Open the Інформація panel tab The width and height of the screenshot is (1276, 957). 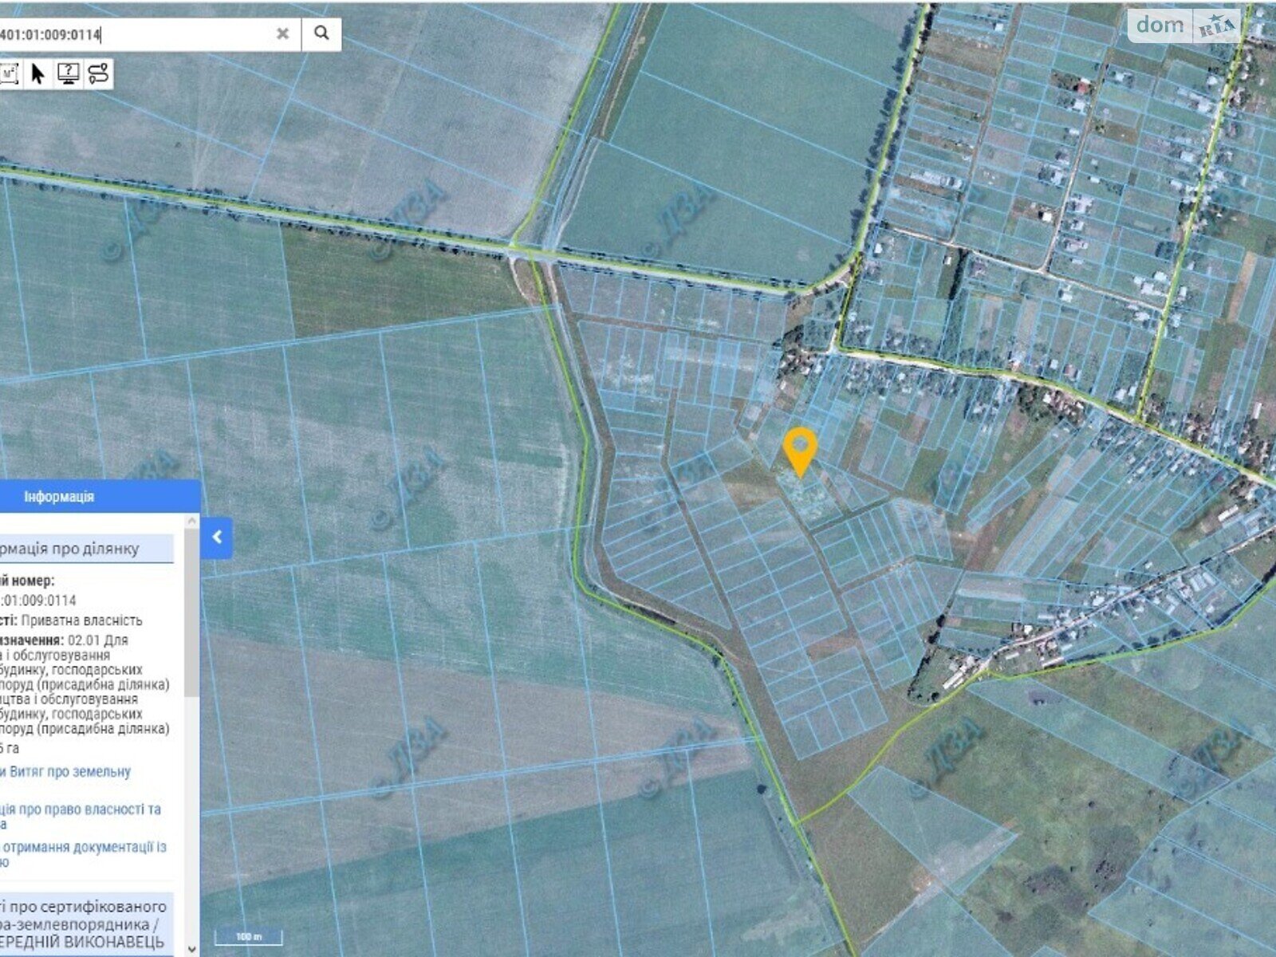tap(60, 496)
